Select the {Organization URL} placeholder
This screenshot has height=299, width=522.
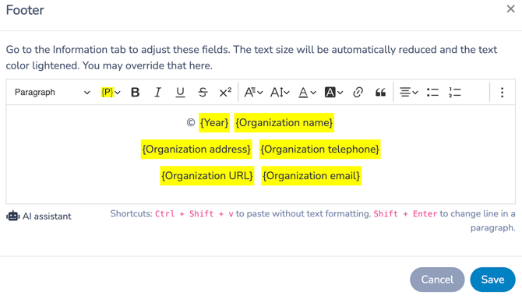coord(207,176)
